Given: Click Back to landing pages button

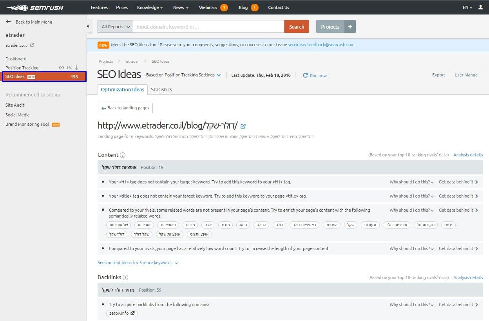Looking at the screenshot, I should (x=125, y=108).
